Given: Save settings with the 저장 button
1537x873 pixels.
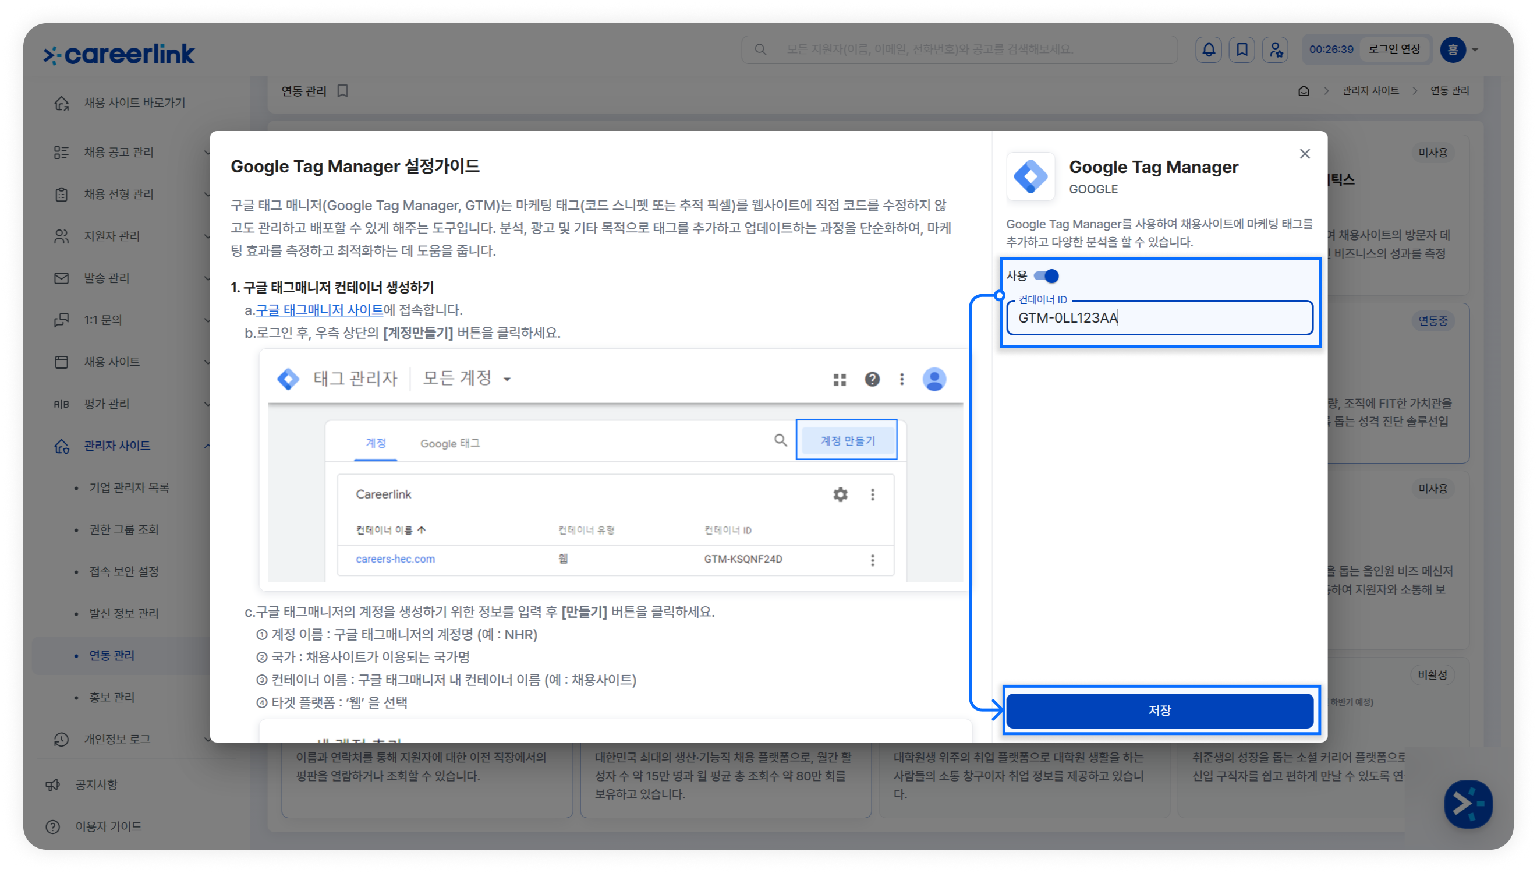Looking at the screenshot, I should 1160,711.
